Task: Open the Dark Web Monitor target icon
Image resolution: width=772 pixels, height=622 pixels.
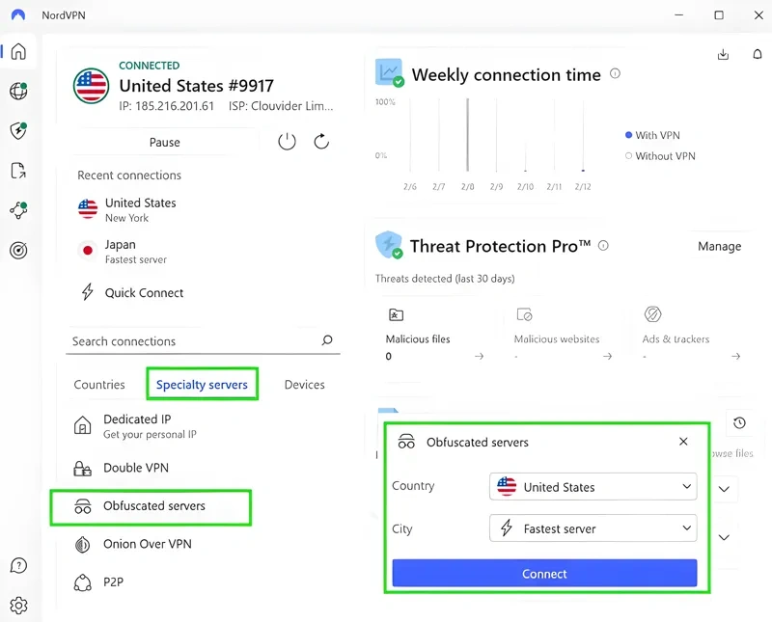Action: (x=18, y=251)
